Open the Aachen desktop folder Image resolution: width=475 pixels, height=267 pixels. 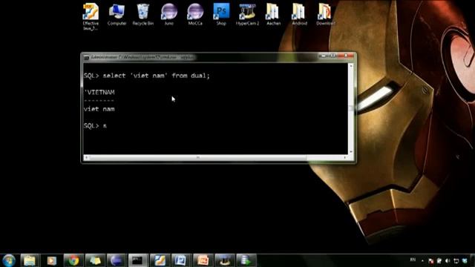(x=273, y=15)
